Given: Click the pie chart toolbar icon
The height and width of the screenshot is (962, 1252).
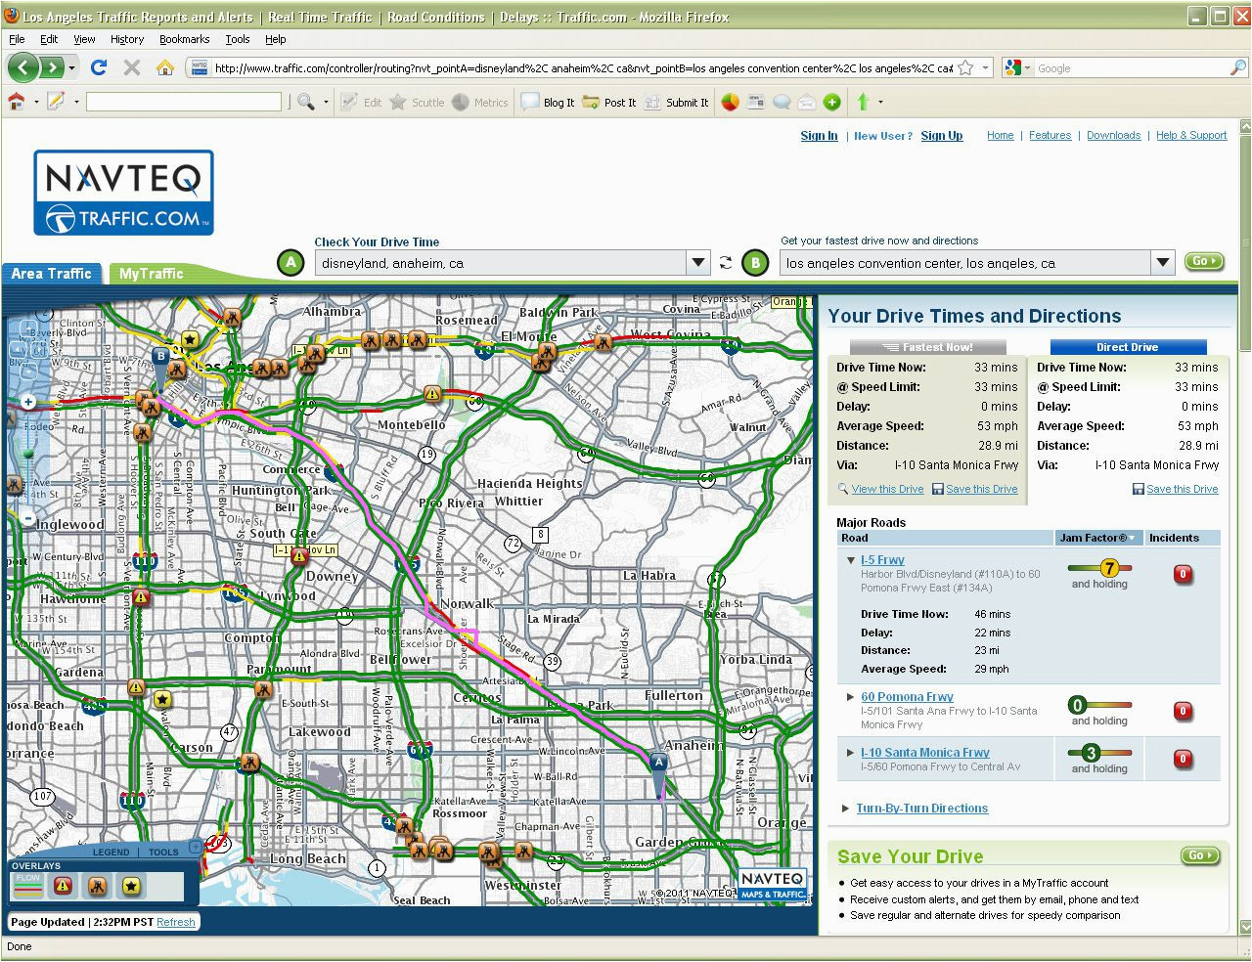Looking at the screenshot, I should click(x=730, y=102).
